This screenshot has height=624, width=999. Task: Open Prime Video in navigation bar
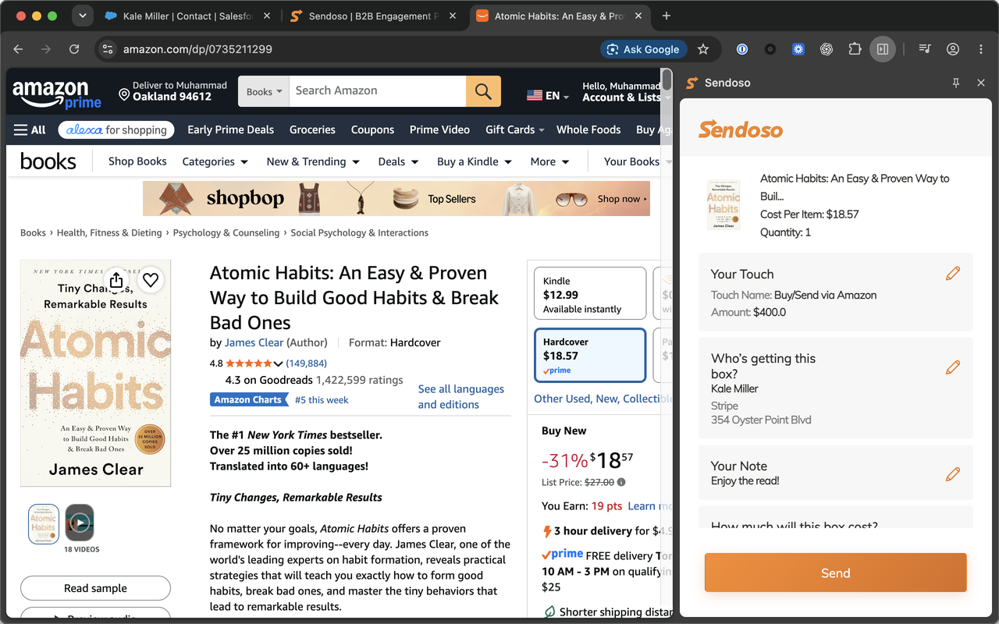(439, 129)
